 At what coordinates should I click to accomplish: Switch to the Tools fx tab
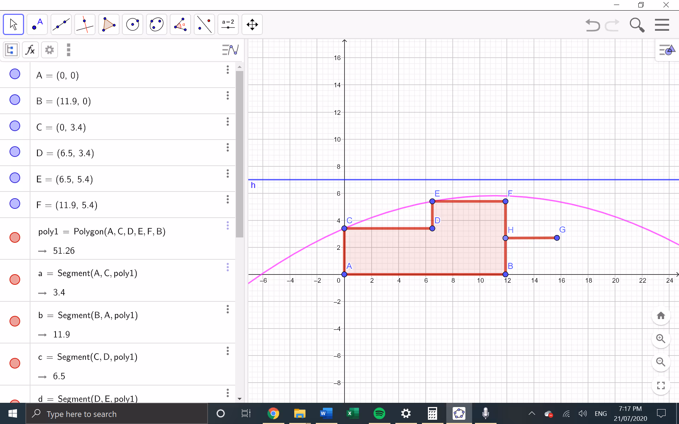pos(30,50)
